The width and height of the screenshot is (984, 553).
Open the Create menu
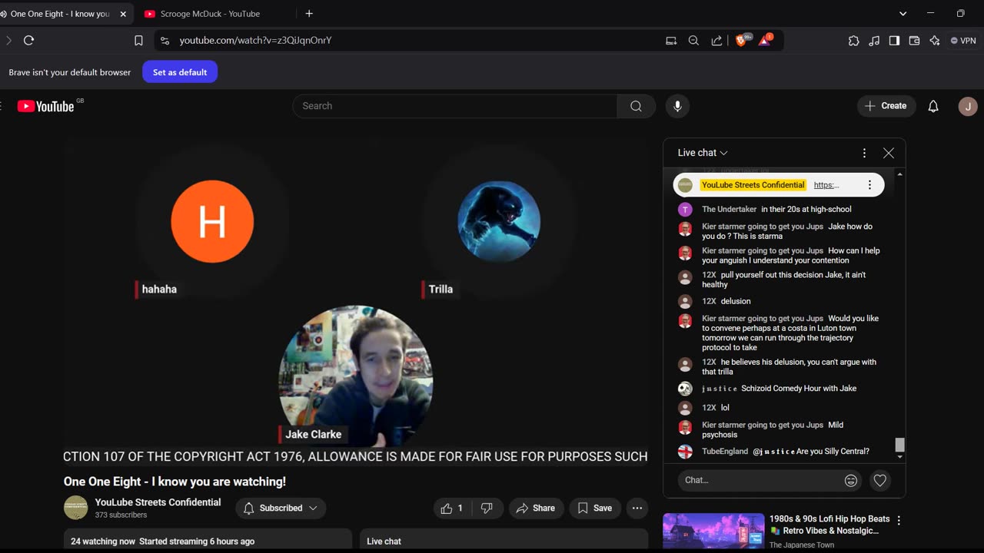[x=886, y=106]
